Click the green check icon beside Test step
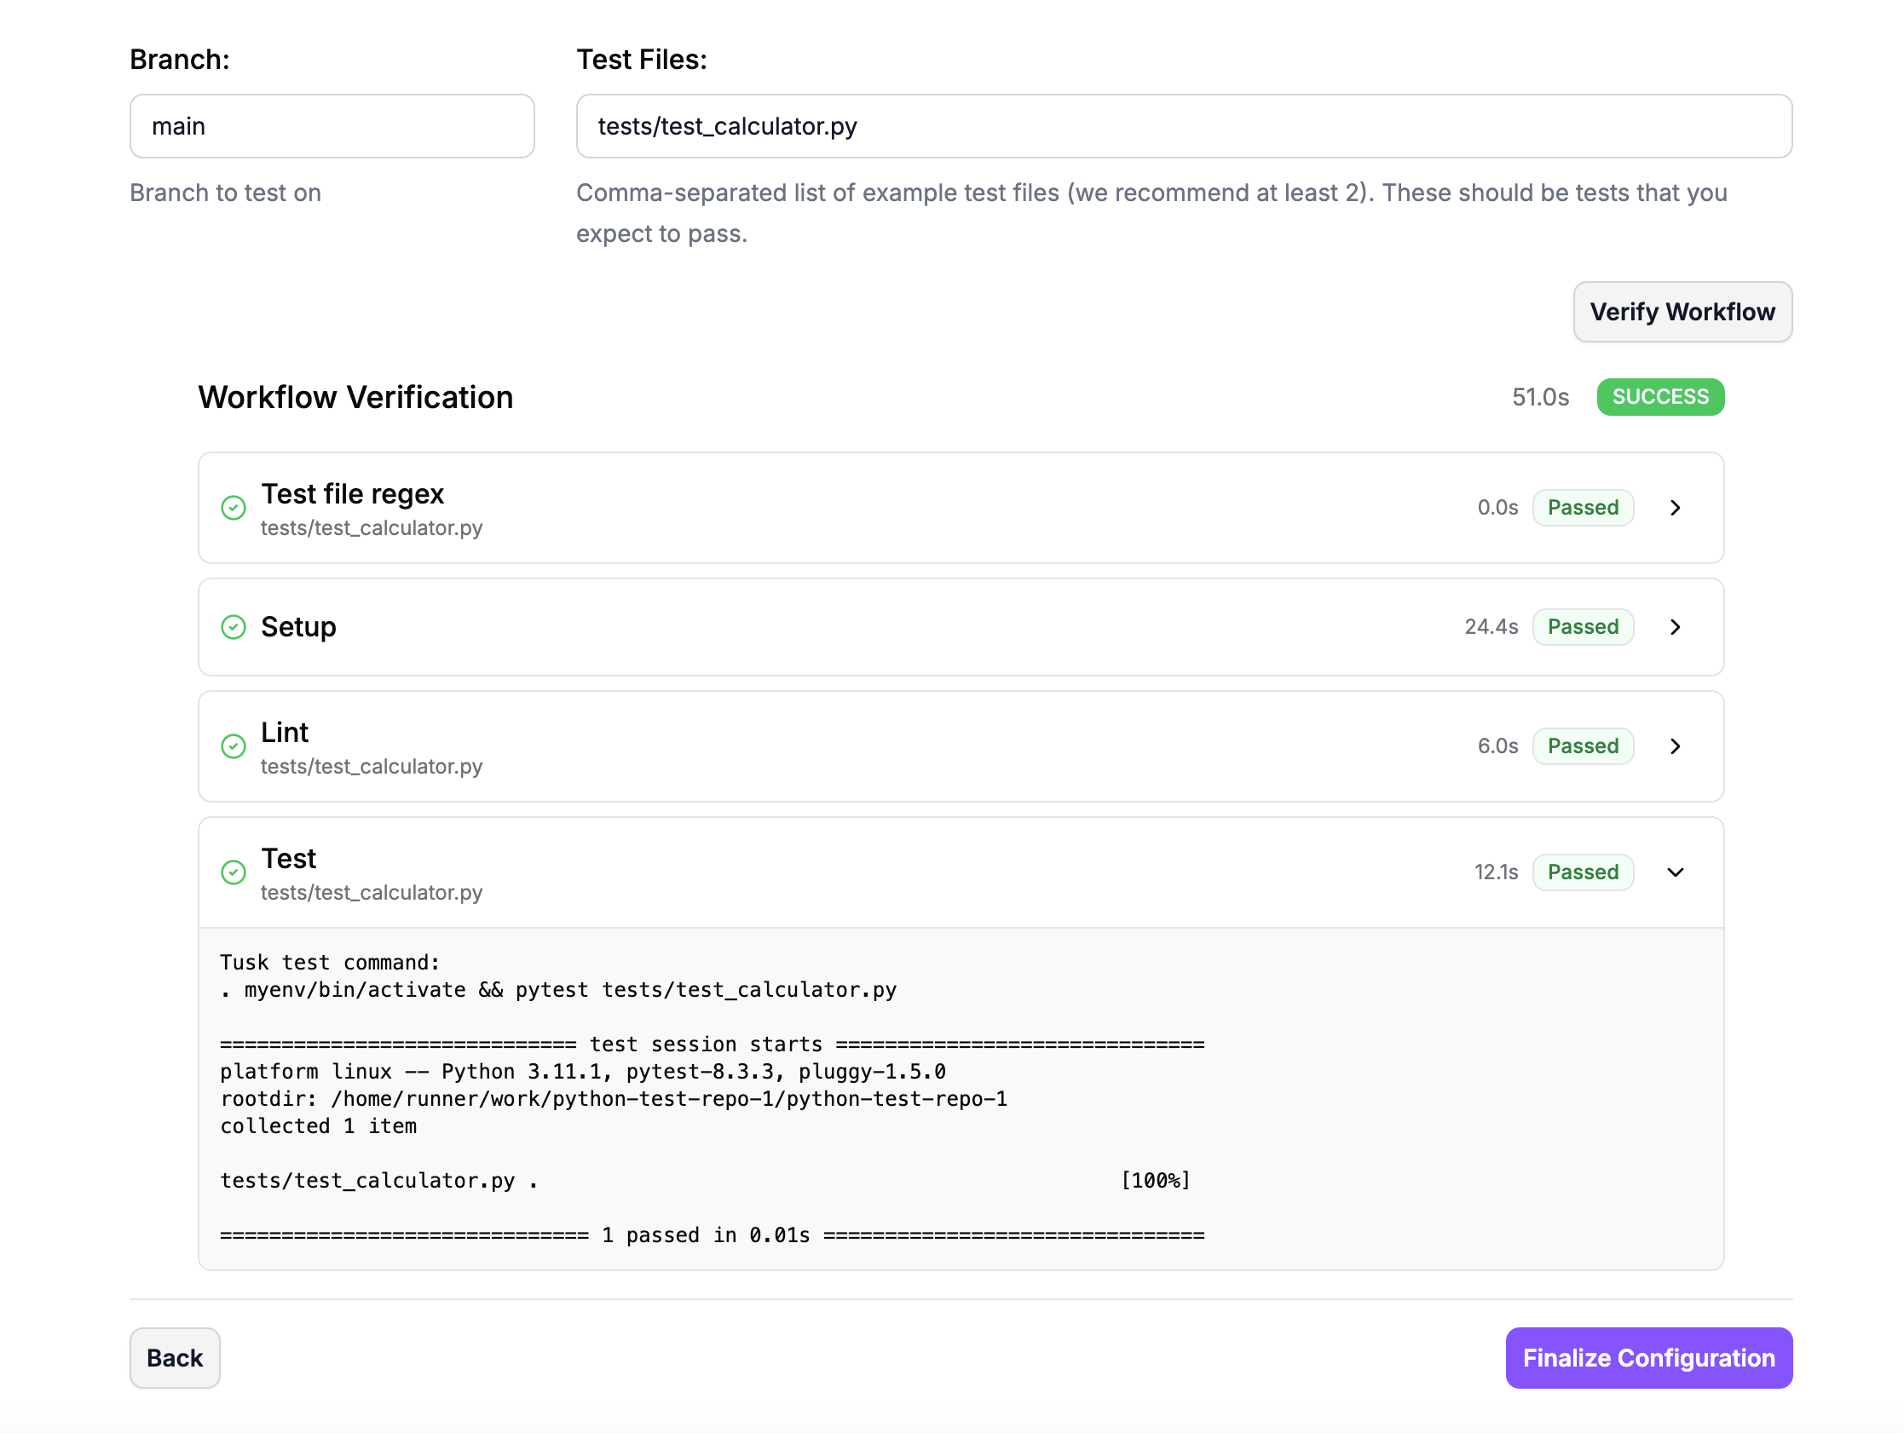This screenshot has height=1433, width=1904. [234, 872]
